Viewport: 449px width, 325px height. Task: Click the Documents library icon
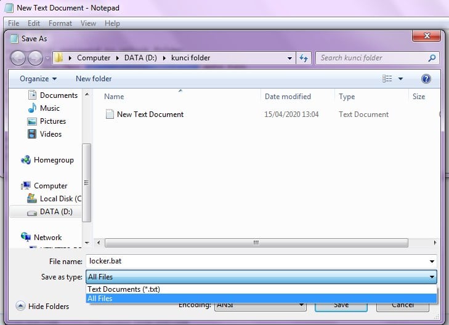(32, 95)
